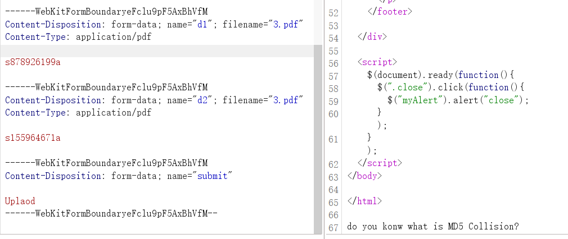
Task: Click the <script> tag on line 56
Action: (x=377, y=62)
